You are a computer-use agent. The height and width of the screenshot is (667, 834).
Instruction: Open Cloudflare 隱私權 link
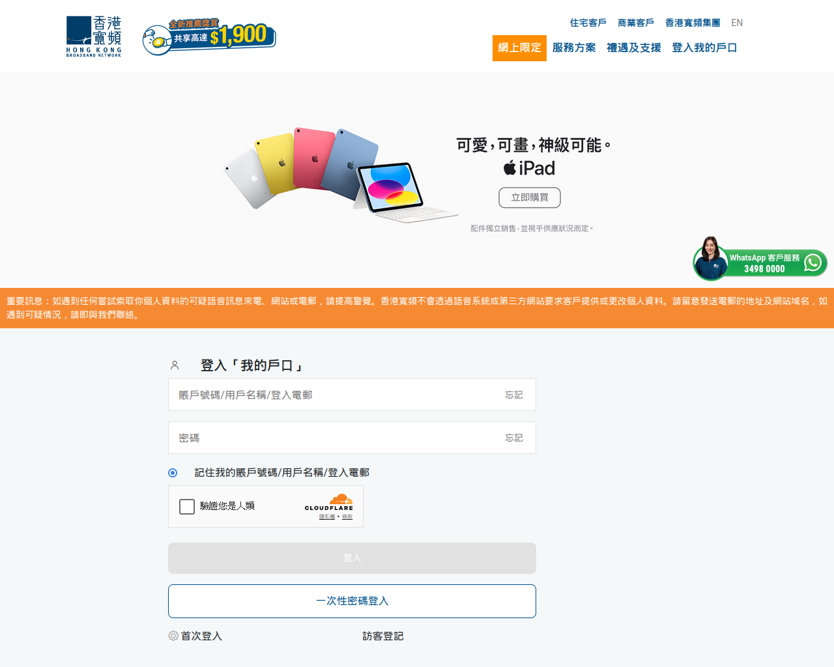pyautogui.click(x=327, y=517)
